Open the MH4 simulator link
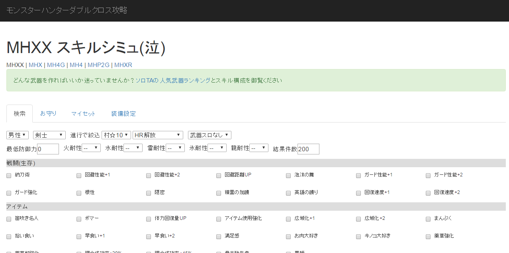This screenshot has height=253, width=509. (76, 65)
